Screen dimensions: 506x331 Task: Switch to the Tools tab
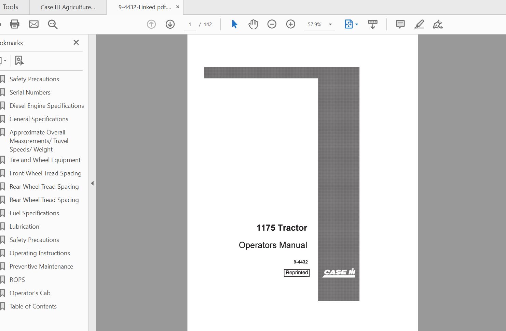(11, 6)
